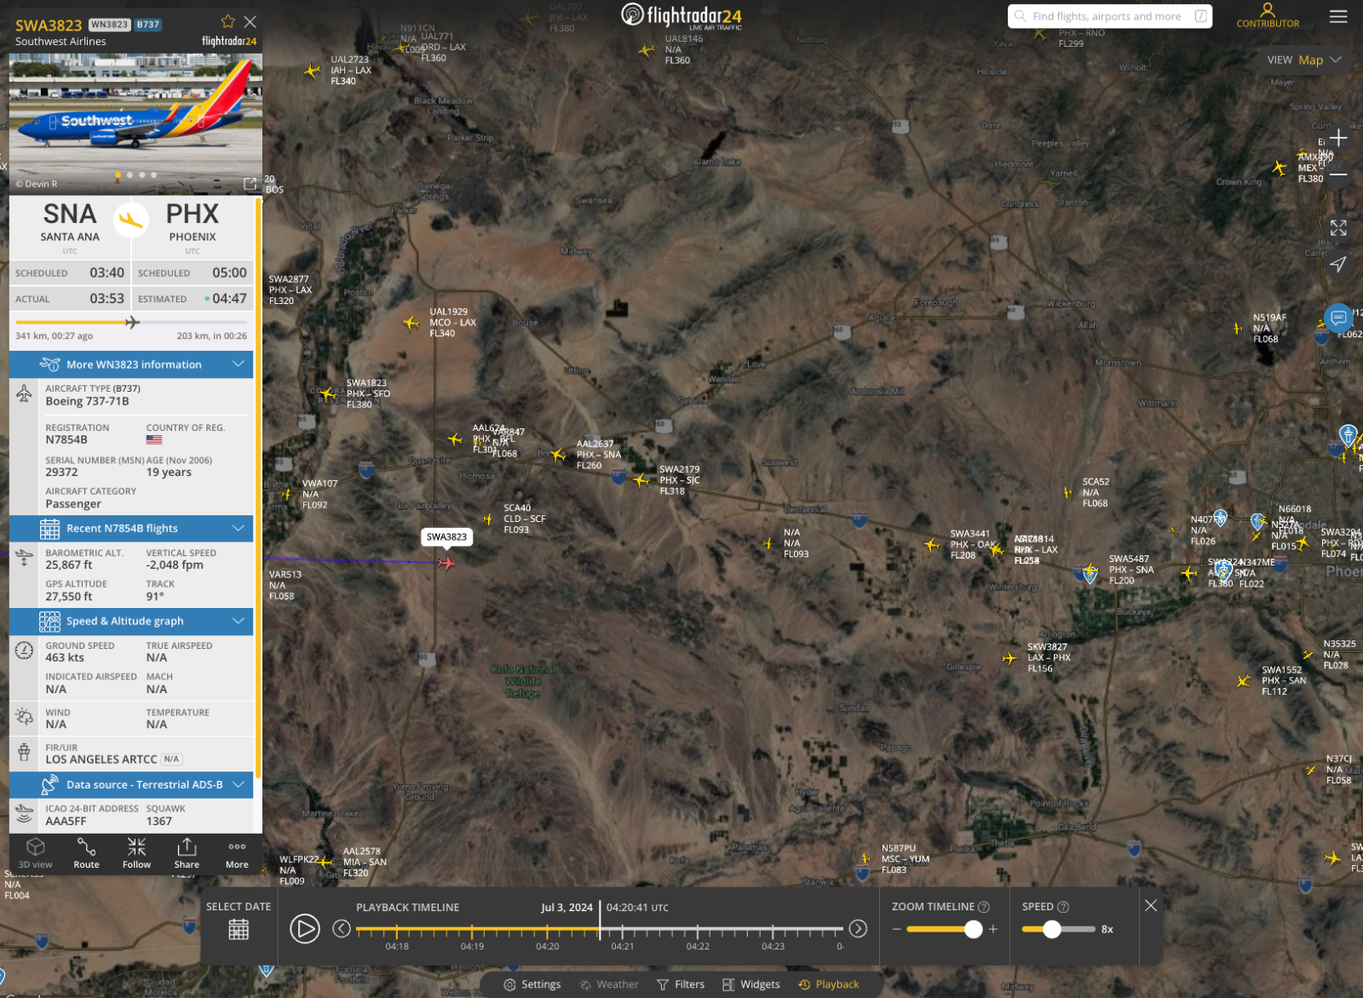Show the flight Route
Screen dimensions: 1363x998
pyautogui.click(x=86, y=853)
